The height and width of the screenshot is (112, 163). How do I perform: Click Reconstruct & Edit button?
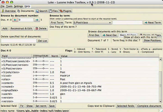coord(21,29)
